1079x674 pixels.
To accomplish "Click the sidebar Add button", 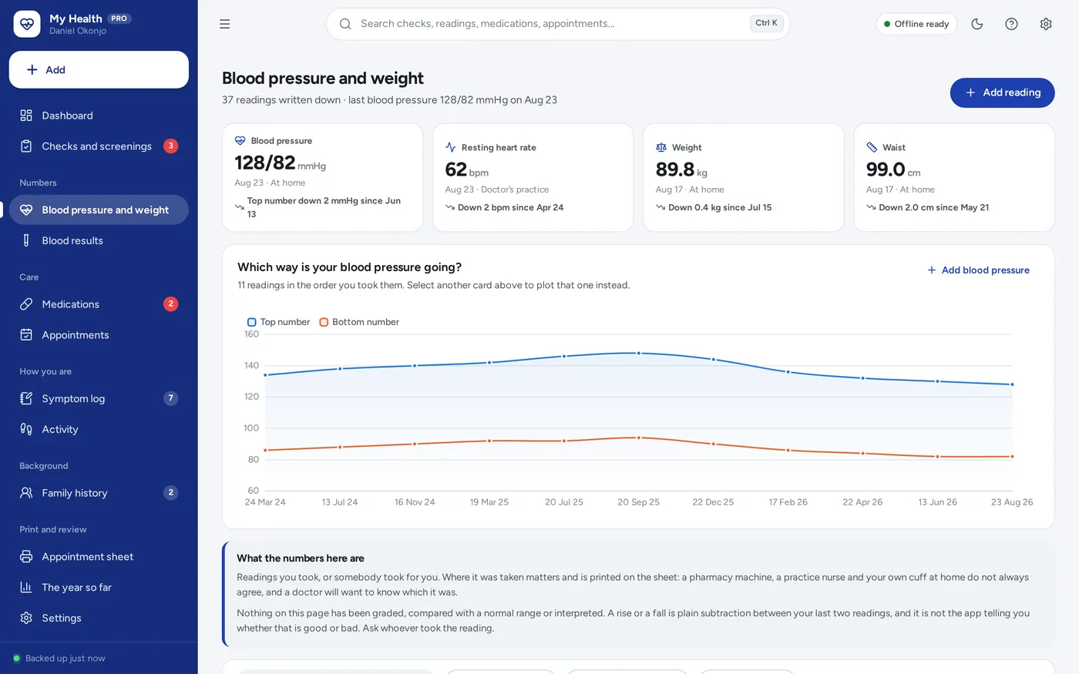I will [99, 69].
